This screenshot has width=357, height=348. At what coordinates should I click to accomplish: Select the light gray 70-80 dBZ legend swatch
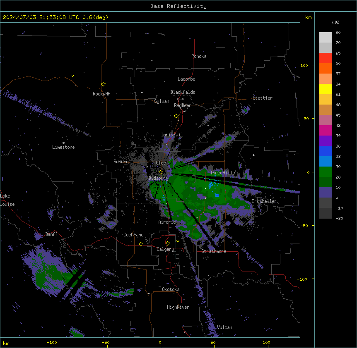click(x=326, y=37)
